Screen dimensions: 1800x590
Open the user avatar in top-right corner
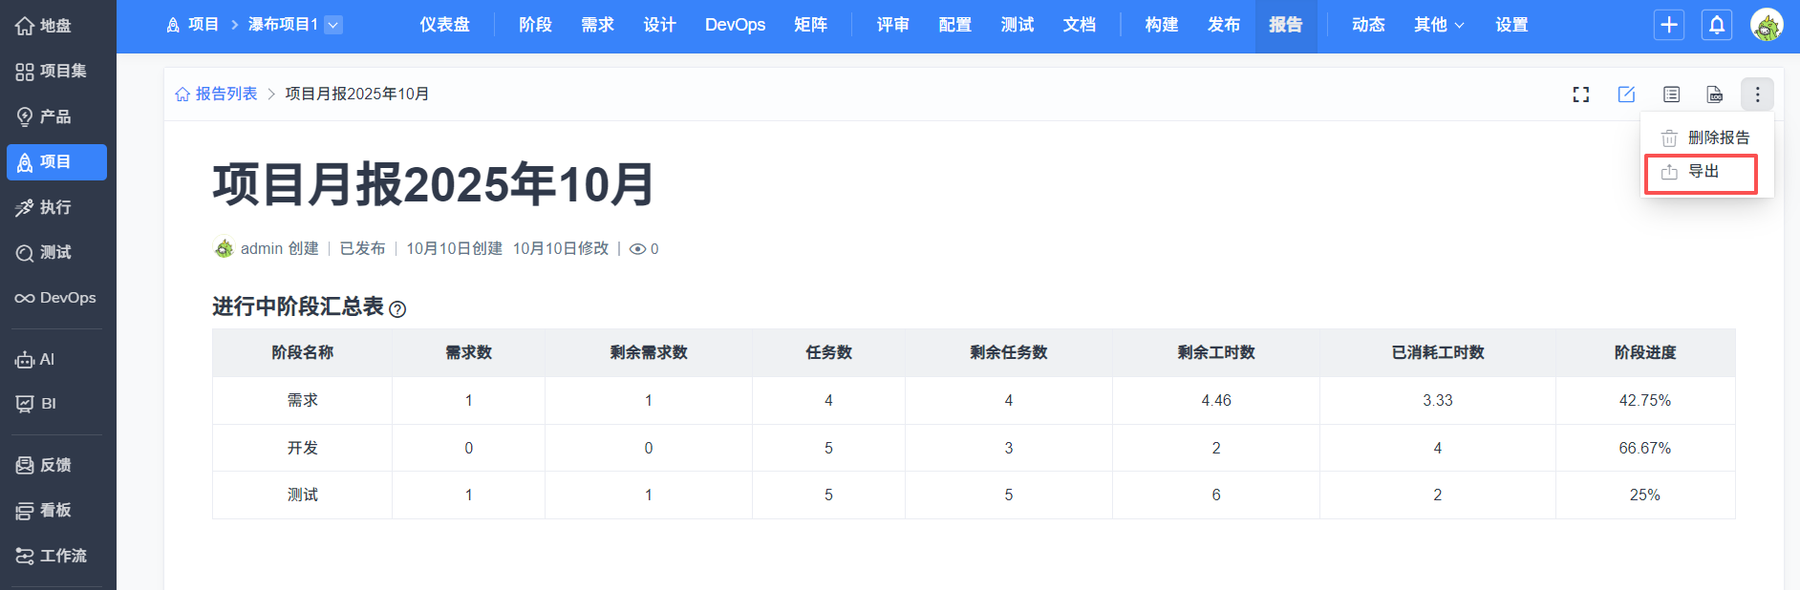coord(1767,25)
